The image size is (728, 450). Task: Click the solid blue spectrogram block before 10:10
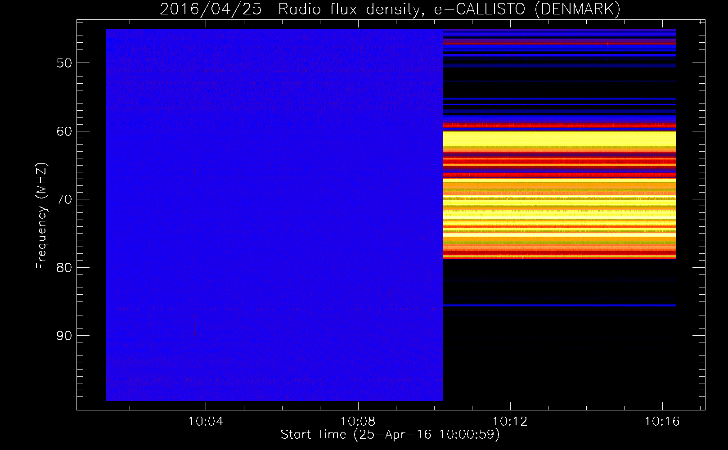pos(274,215)
